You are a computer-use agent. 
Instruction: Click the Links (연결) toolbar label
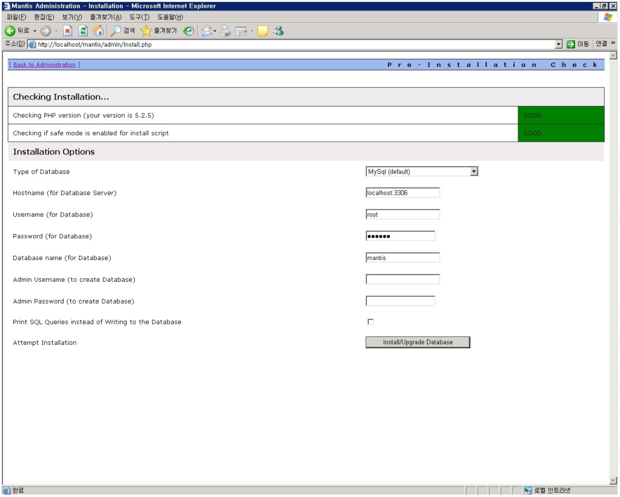click(x=601, y=44)
